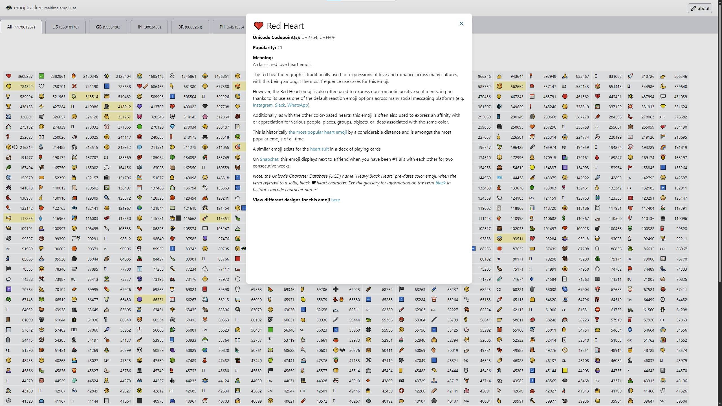This screenshot has width=722, height=406.
Task: Open the rocket emoji details
Action: pyautogui.click(x=630, y=76)
